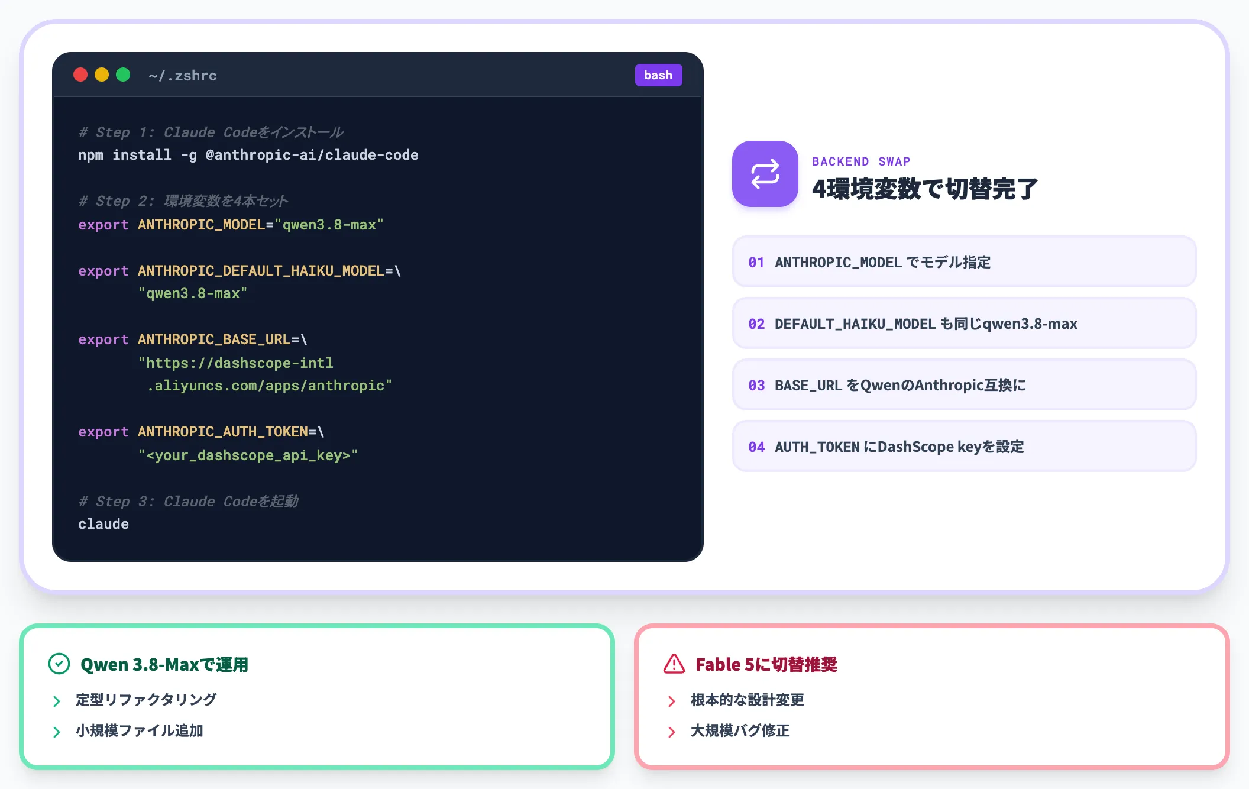Click the export ANTHROPIC_BASE_URL line
Image resolution: width=1249 pixels, height=789 pixels.
(x=193, y=339)
